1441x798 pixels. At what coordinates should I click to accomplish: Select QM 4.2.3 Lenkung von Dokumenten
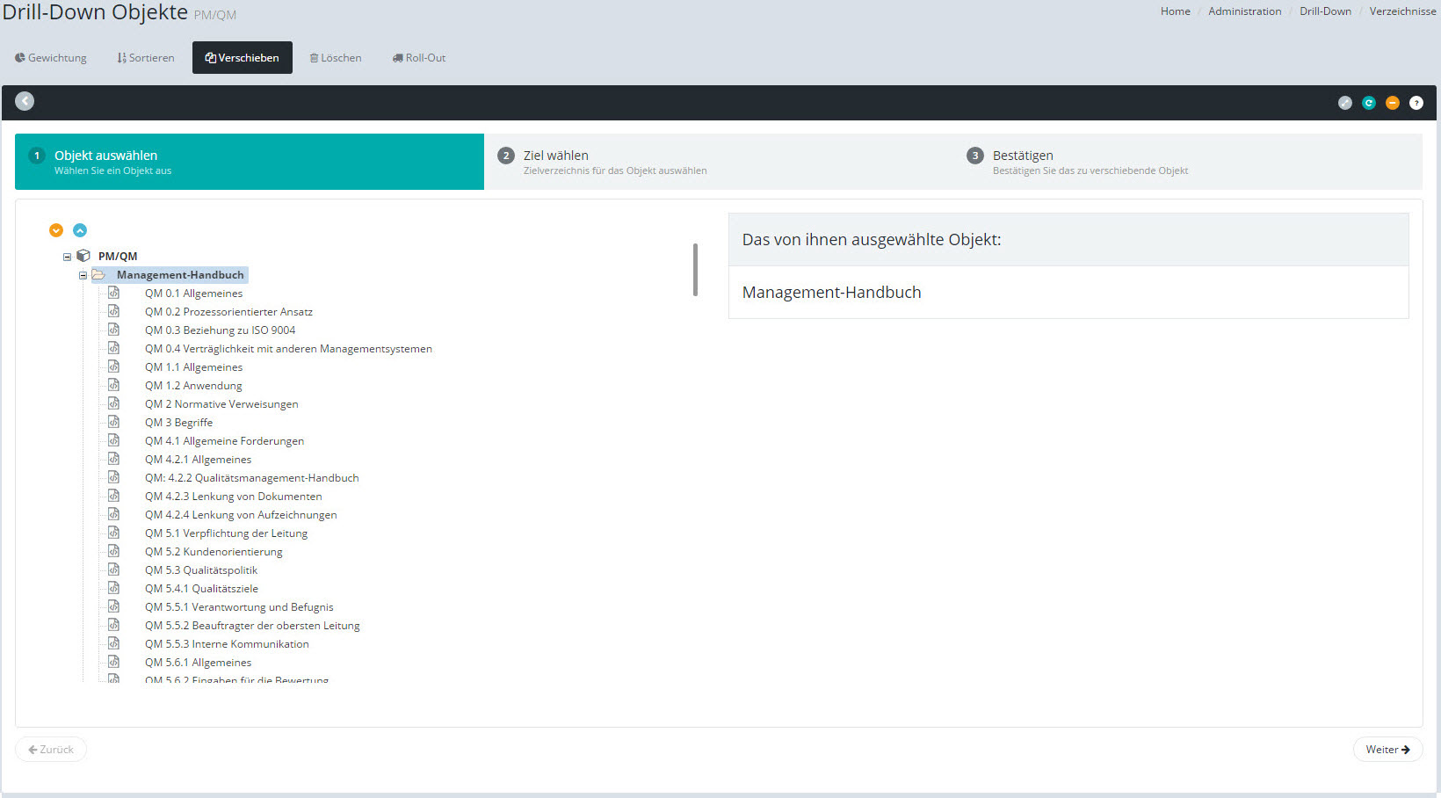(233, 497)
